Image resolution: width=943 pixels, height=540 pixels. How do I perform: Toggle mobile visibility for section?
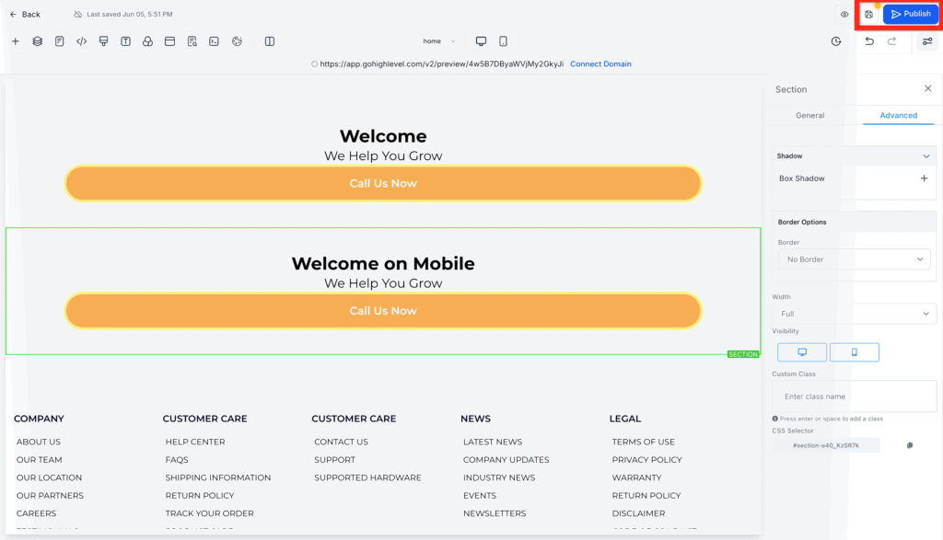(854, 352)
